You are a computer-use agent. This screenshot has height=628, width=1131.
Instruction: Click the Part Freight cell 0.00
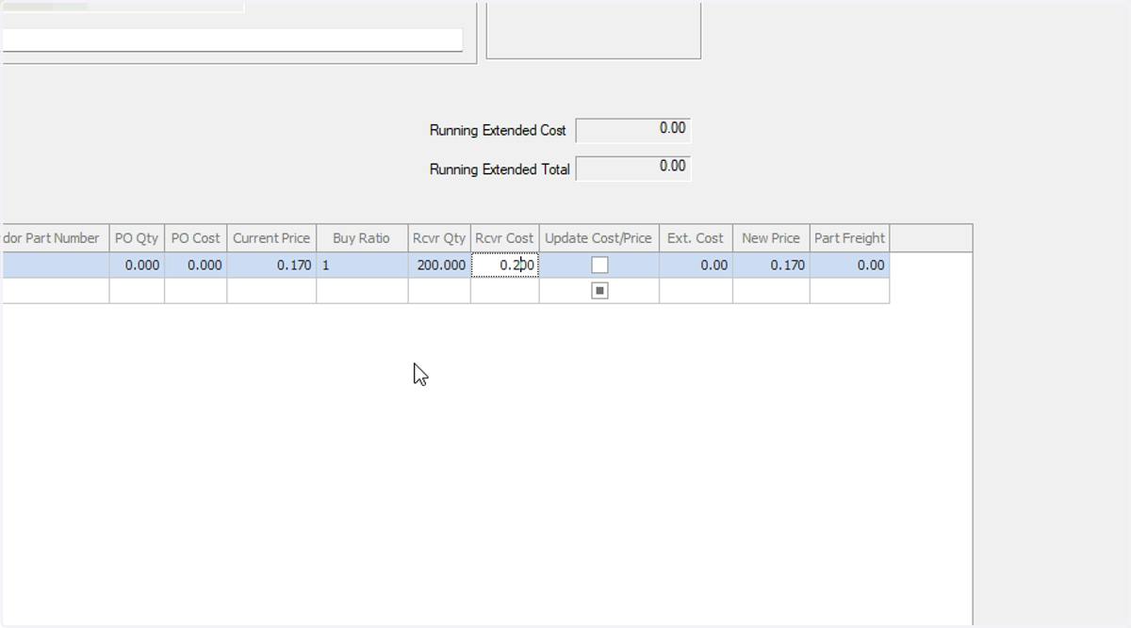pyautogui.click(x=849, y=266)
